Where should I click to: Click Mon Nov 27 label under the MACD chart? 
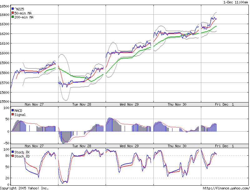pos(34,146)
